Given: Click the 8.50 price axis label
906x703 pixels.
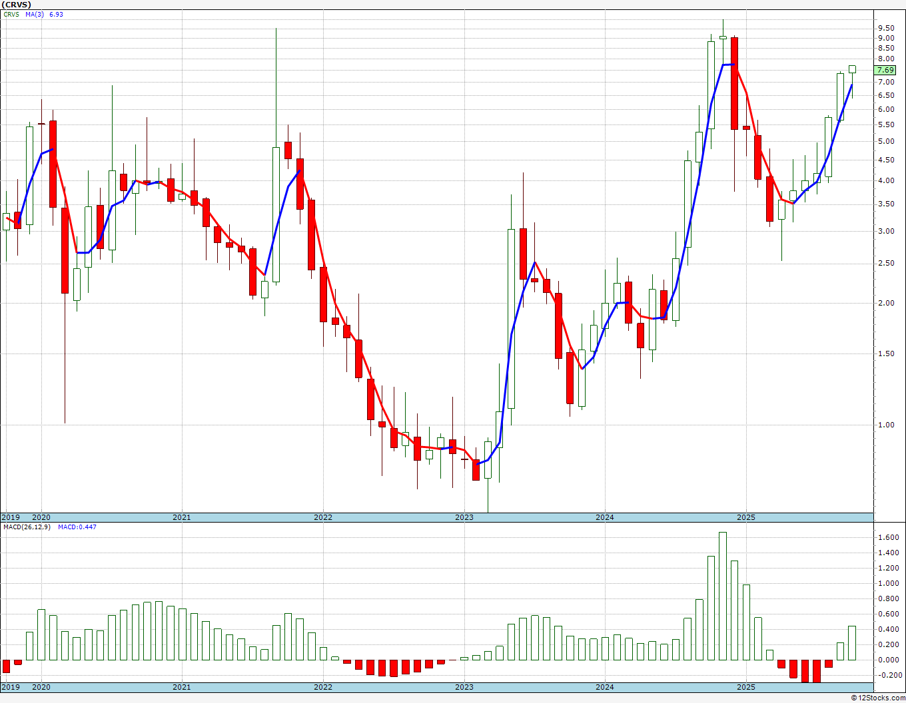Looking at the screenshot, I should click(885, 49).
